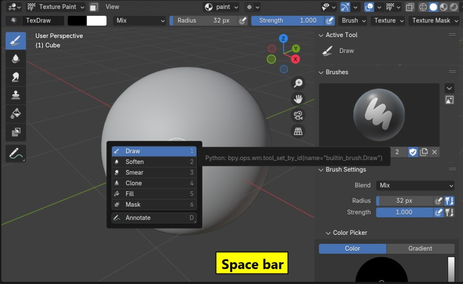Collapse the Color Picker section
Viewport: 463px width, 284px height.
click(x=328, y=233)
